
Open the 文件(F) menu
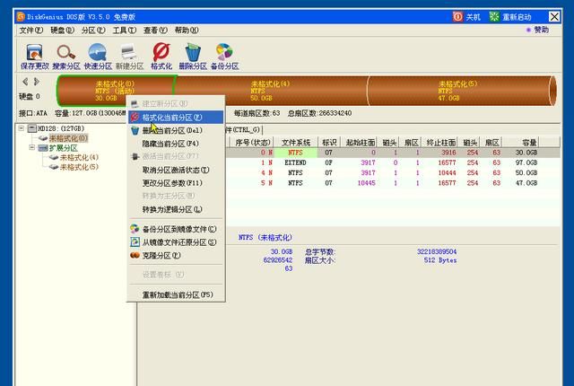tap(31, 30)
